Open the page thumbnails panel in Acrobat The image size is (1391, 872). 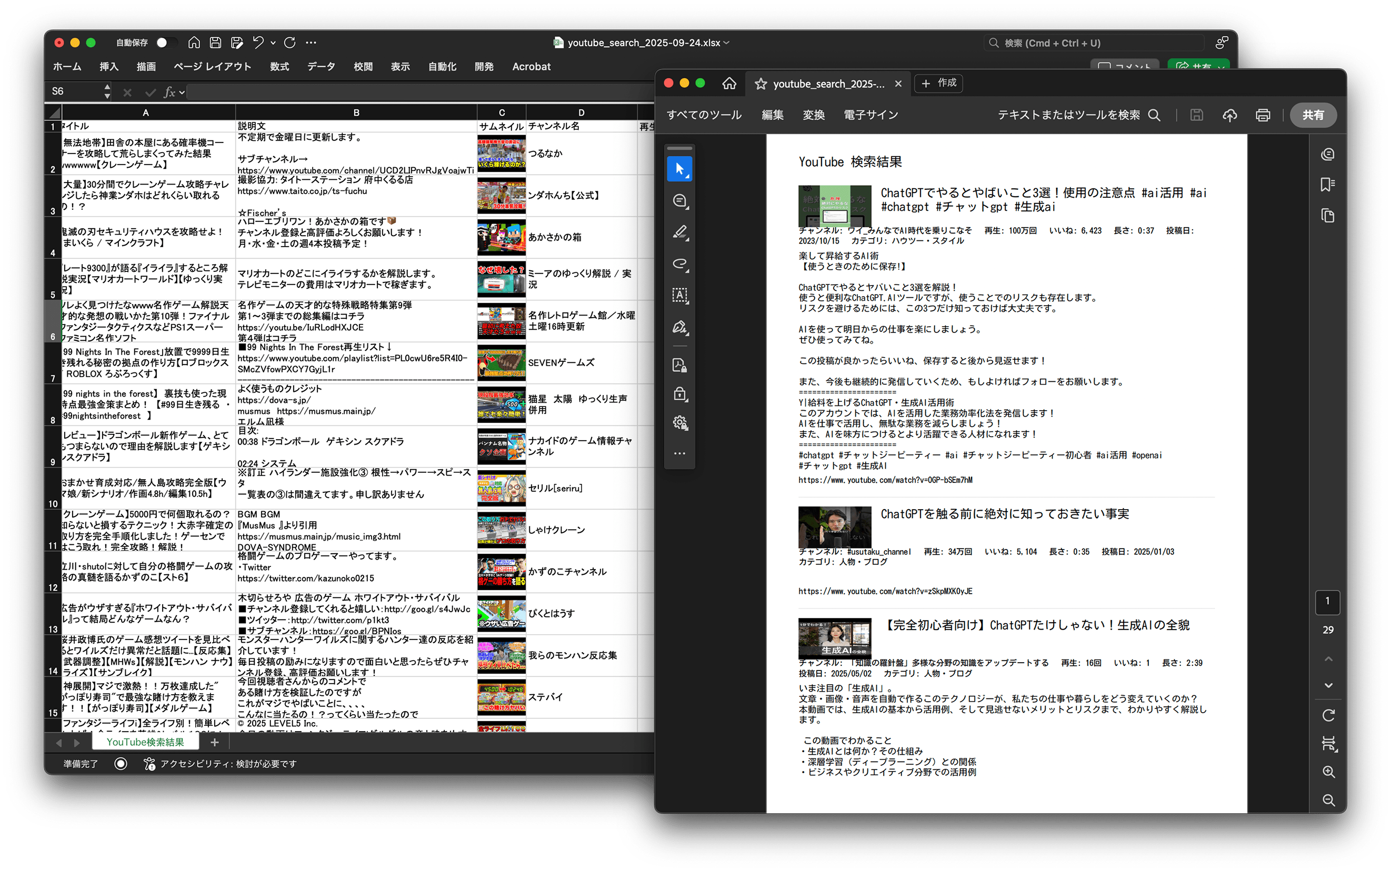pos(1327,216)
